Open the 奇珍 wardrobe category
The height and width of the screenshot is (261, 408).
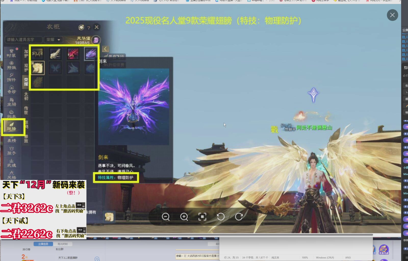click(11, 90)
